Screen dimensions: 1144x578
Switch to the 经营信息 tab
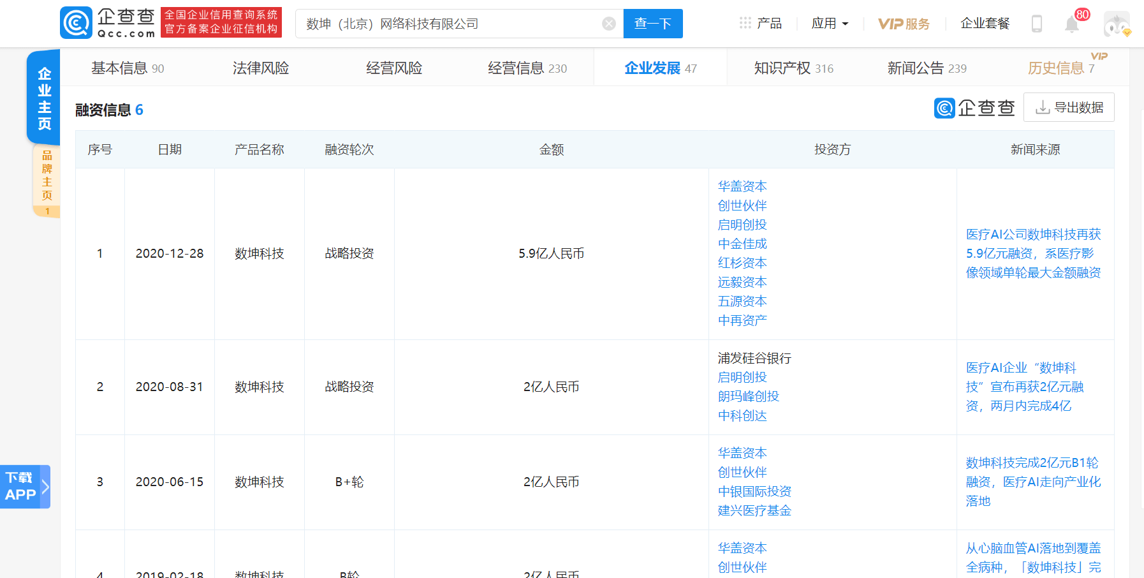click(x=527, y=68)
